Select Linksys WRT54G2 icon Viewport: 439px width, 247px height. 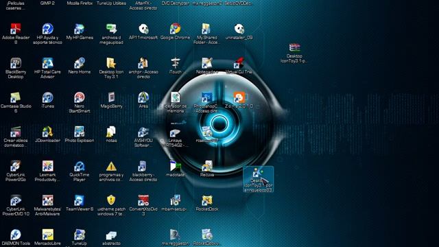[176, 132]
